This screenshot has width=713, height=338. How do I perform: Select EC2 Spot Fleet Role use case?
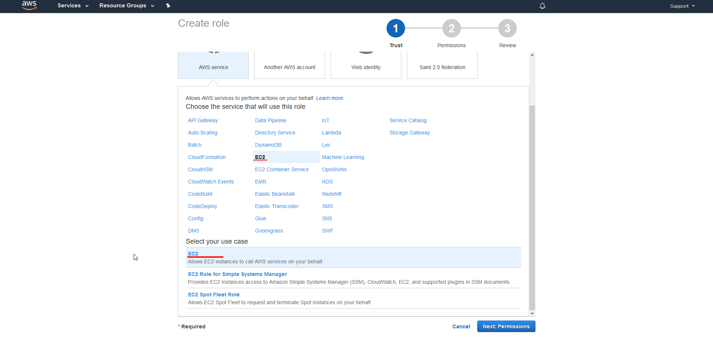click(x=214, y=295)
